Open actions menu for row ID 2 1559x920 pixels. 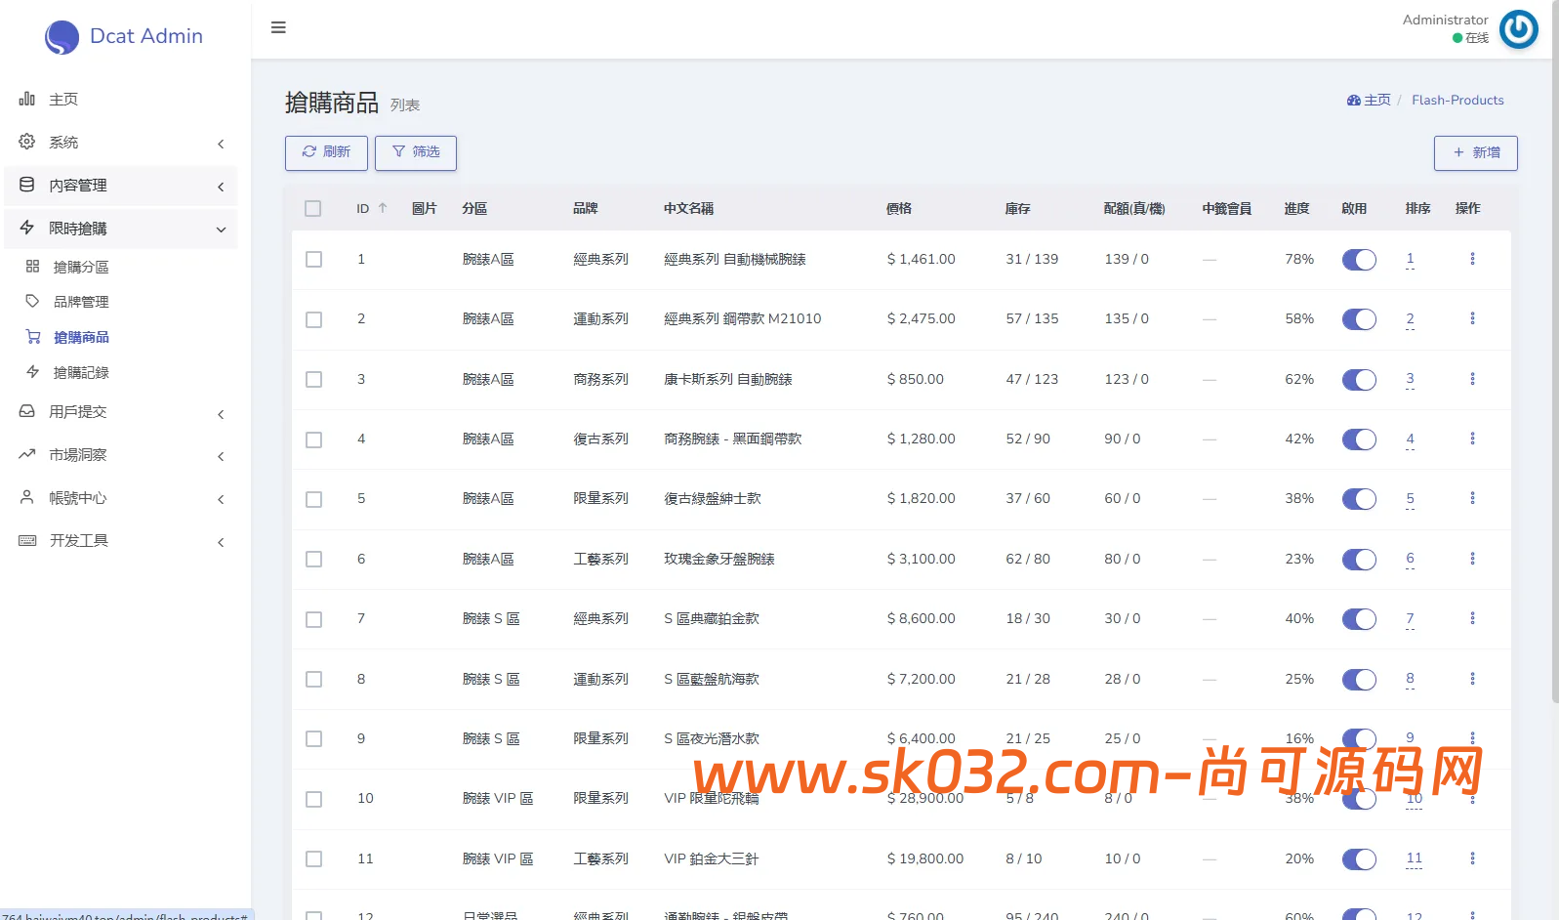point(1472,318)
